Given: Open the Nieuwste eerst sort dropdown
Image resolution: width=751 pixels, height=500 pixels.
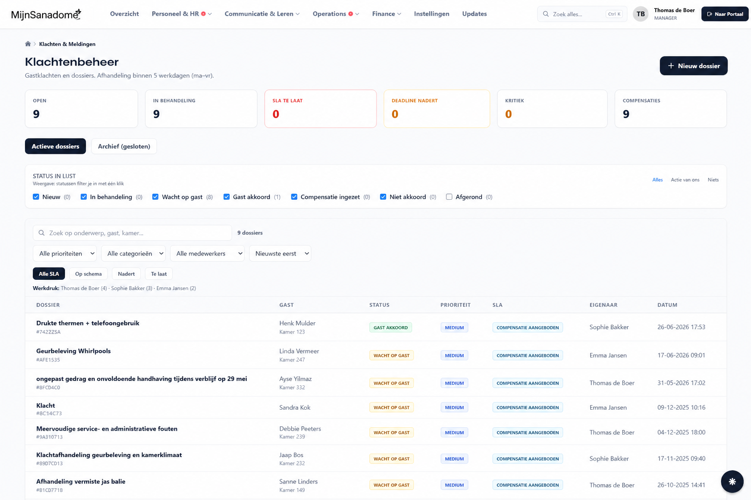Looking at the screenshot, I should click(280, 253).
